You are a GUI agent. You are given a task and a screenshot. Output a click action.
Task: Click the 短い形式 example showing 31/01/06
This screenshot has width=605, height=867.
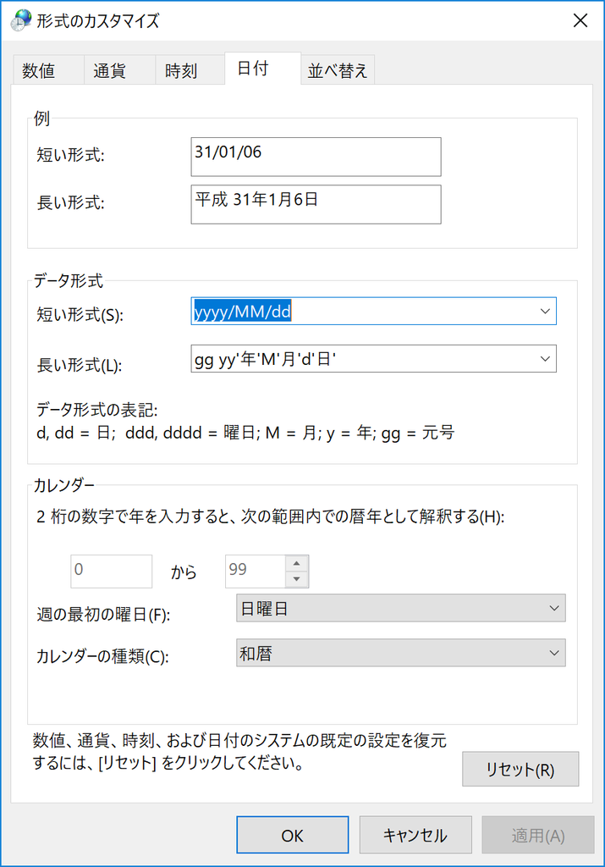(x=316, y=157)
